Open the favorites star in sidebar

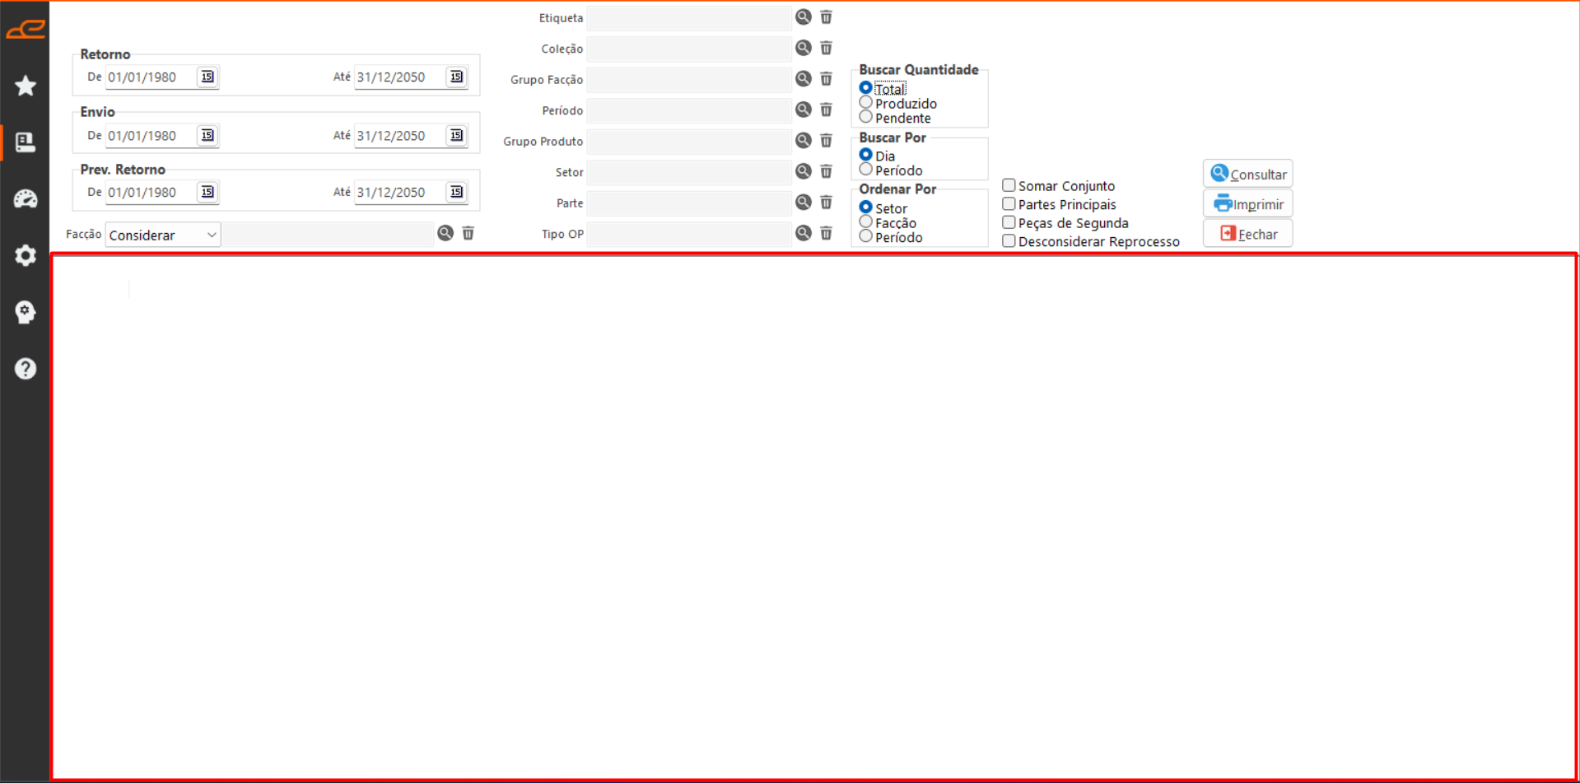pos(26,86)
